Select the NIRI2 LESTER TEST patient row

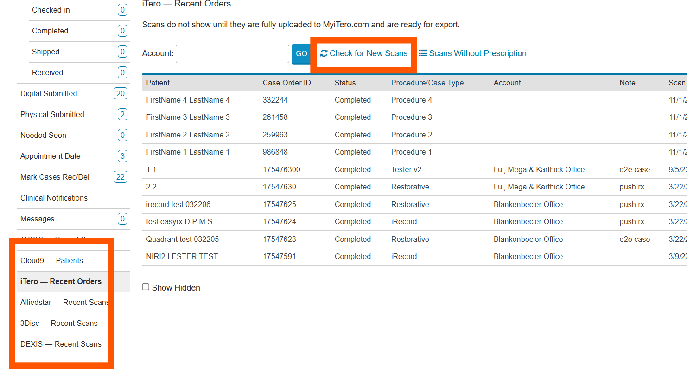(182, 256)
